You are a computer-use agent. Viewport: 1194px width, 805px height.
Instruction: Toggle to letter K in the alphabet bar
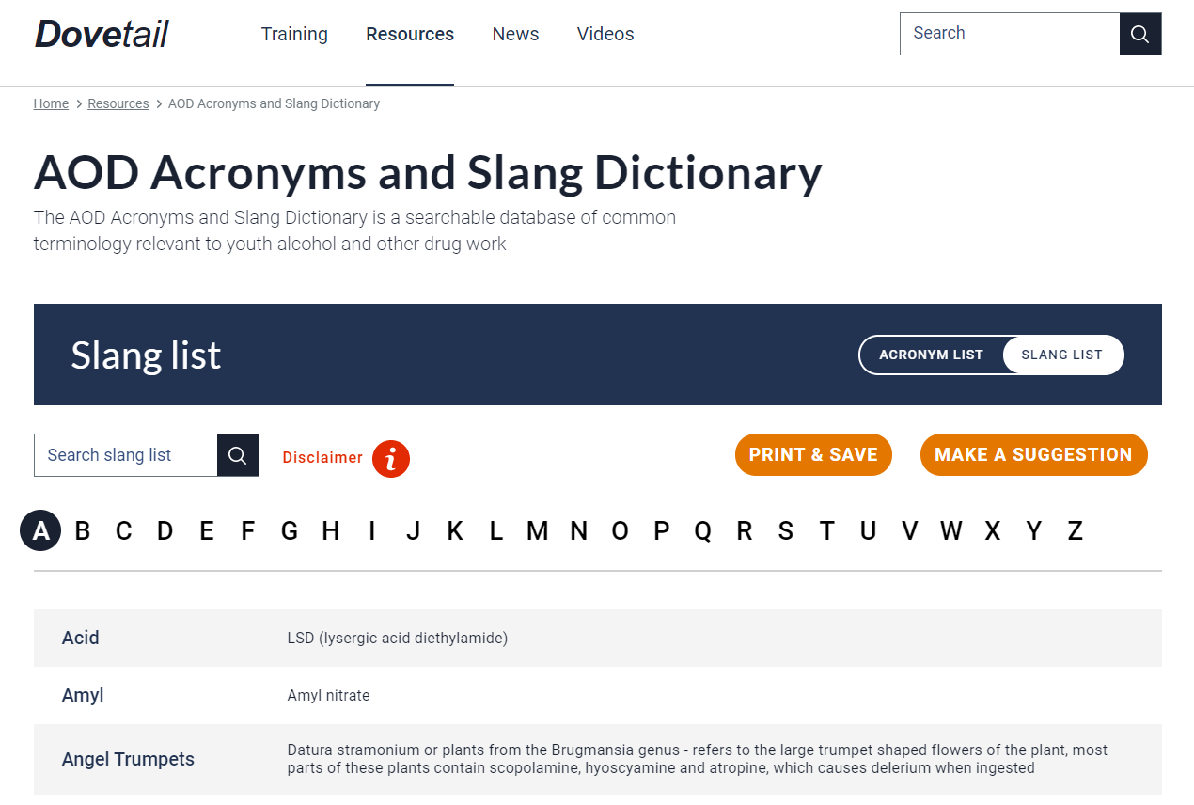pyautogui.click(x=454, y=530)
